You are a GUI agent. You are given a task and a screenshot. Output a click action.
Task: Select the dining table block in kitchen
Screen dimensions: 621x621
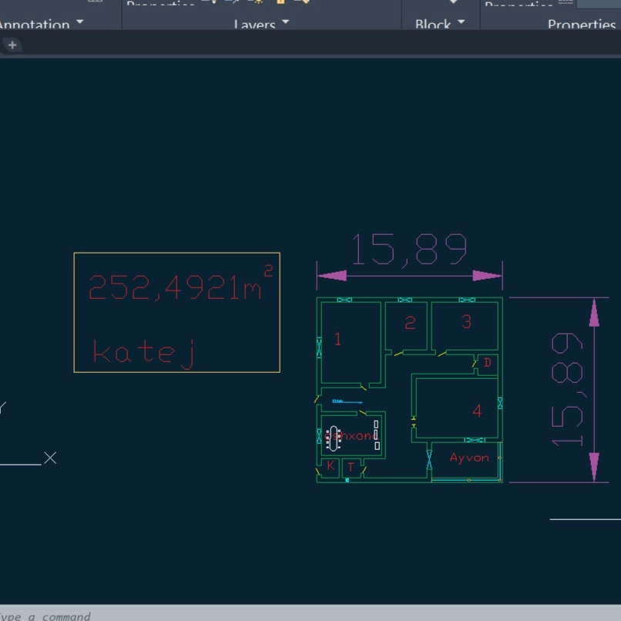(334, 438)
